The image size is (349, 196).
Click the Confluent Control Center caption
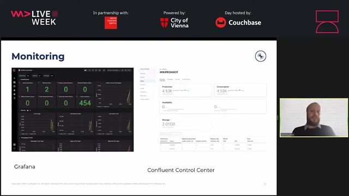point(180,170)
